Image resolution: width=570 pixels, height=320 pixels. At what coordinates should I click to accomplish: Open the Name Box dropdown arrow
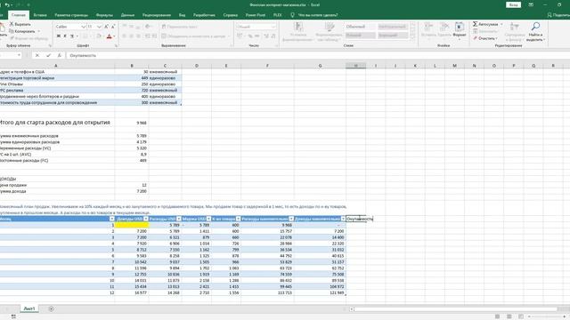[x=19, y=55]
